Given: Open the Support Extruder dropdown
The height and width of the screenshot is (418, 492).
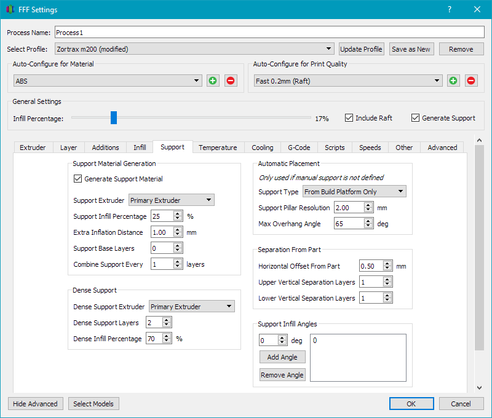Looking at the screenshot, I should click(172, 200).
